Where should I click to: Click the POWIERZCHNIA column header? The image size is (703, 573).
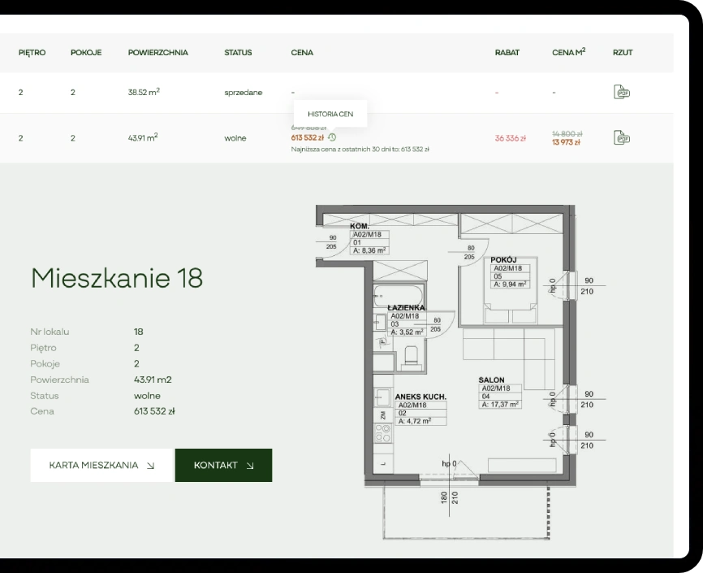(x=157, y=53)
